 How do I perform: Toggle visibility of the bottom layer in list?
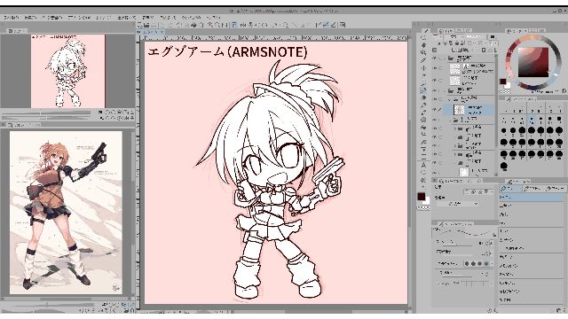(x=434, y=172)
